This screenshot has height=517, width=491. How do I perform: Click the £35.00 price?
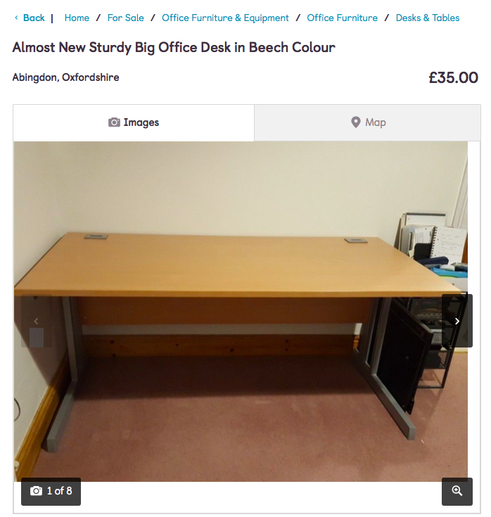point(454,78)
